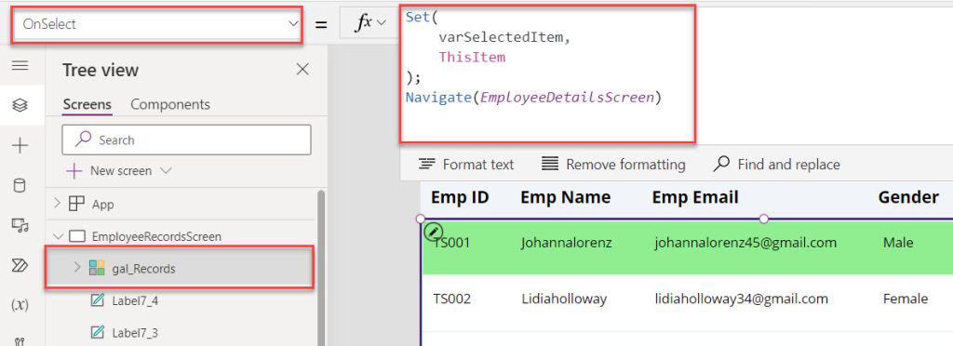Switch to the Screens tab

[x=87, y=104]
